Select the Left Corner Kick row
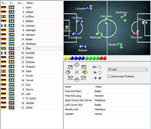 click(x=107, y=105)
